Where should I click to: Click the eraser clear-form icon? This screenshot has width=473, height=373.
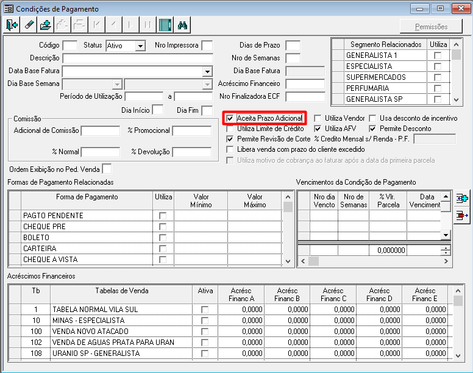29,25
